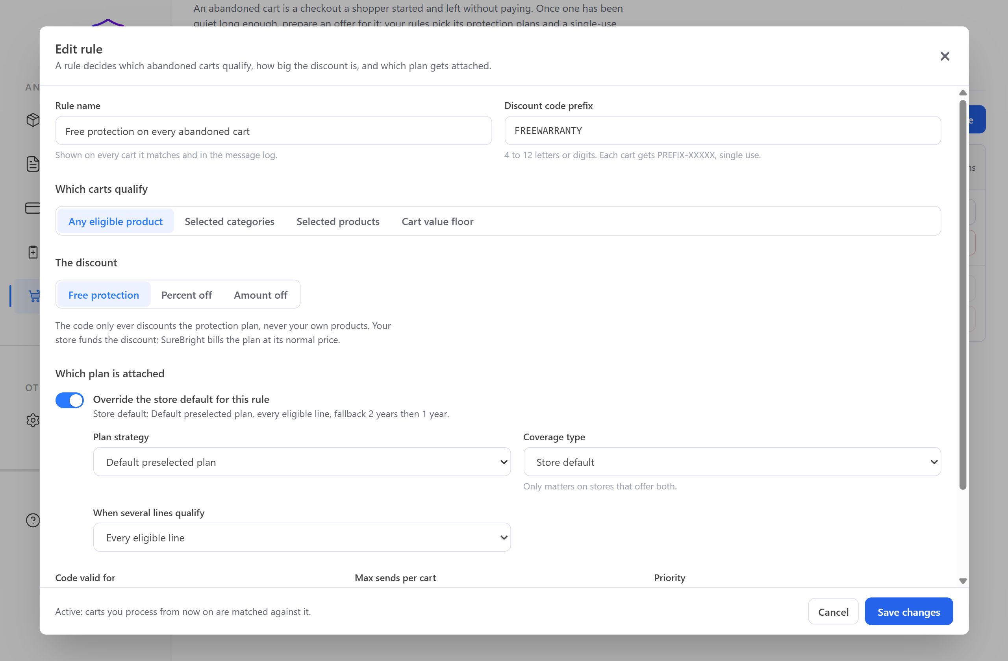Open the Coverage type dropdown
The image size is (1008, 661).
click(x=732, y=462)
